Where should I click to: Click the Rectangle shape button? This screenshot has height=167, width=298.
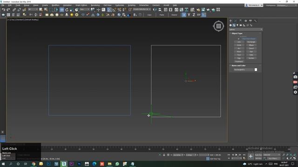(x=251, y=42)
